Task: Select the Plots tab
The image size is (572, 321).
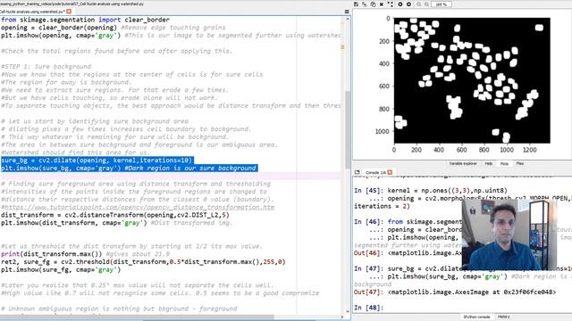Action: point(504,164)
